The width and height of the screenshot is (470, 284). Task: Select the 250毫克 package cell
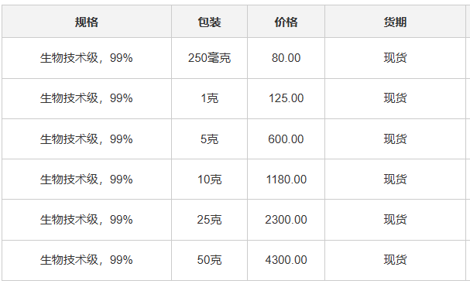click(x=209, y=58)
